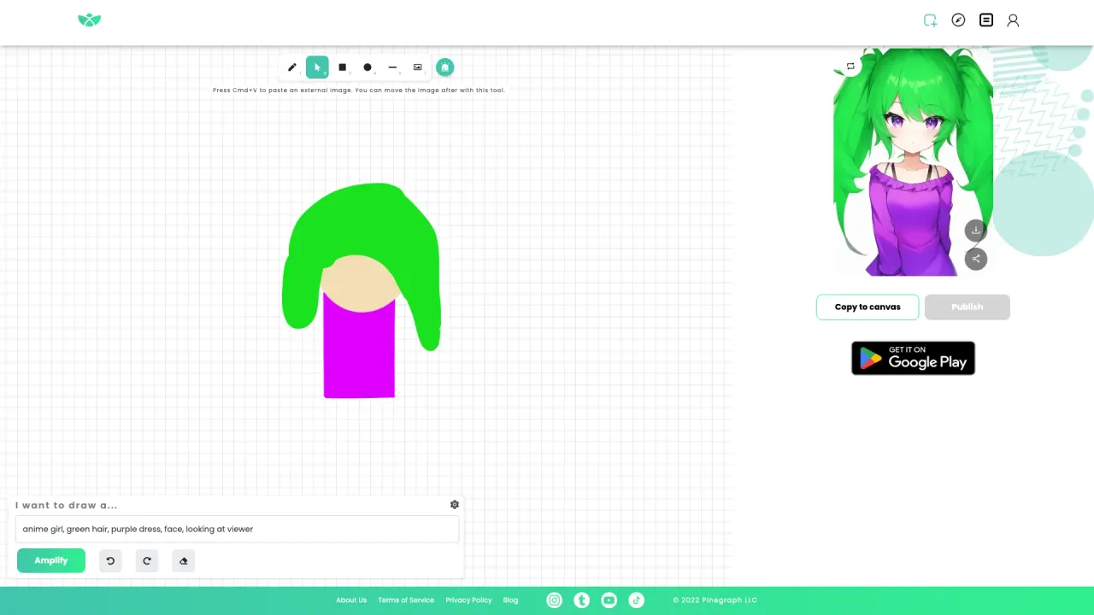Open the Instagram footer icon
Image resolution: width=1094 pixels, height=615 pixels.
[x=555, y=600]
